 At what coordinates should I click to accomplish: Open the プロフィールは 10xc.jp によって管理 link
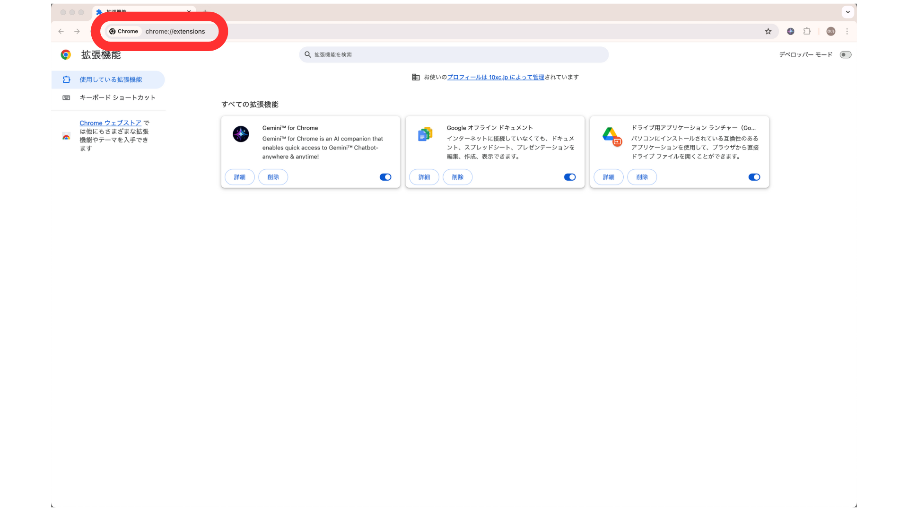(496, 77)
